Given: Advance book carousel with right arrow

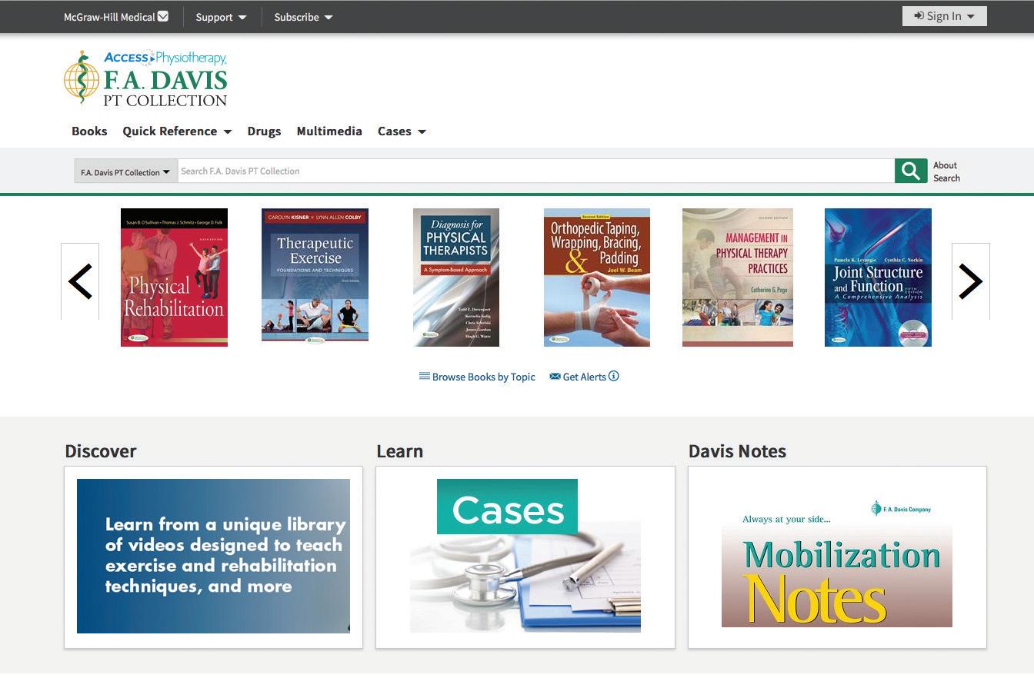Looking at the screenshot, I should [970, 281].
